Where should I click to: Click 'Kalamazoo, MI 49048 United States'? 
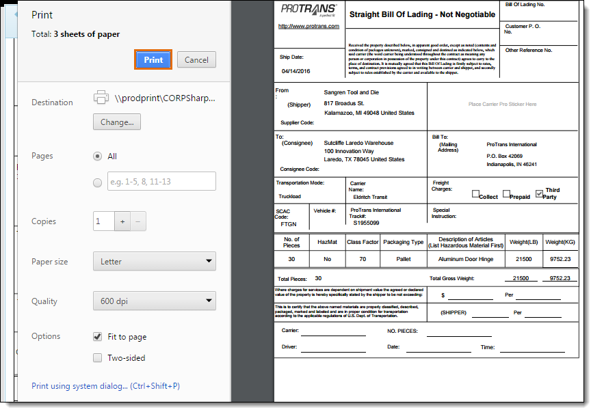pyautogui.click(x=369, y=113)
